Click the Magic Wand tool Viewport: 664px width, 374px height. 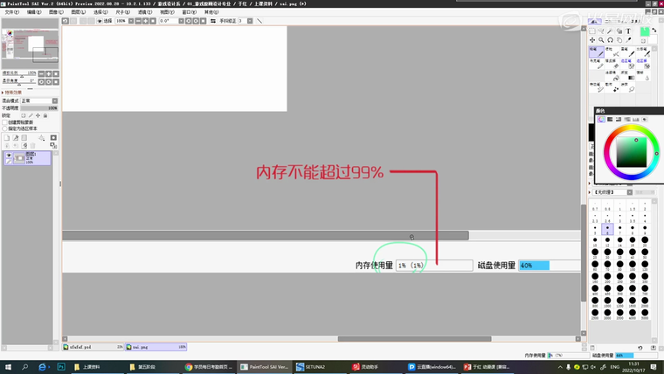610,31
